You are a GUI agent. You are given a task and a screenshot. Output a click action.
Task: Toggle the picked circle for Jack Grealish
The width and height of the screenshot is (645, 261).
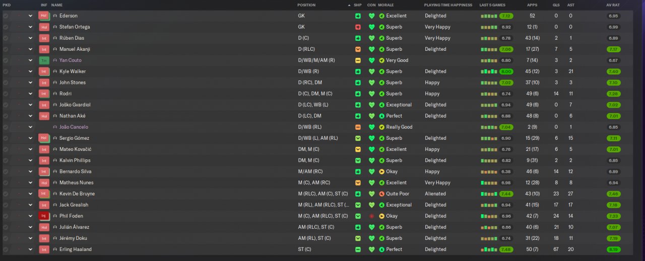pyautogui.click(x=6, y=205)
